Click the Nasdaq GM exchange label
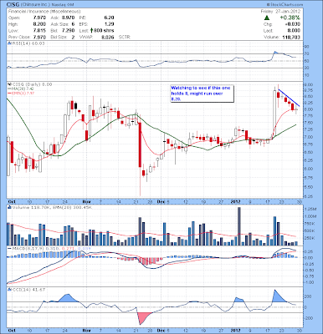Viewport: 323px width, 334px height. (62, 5)
